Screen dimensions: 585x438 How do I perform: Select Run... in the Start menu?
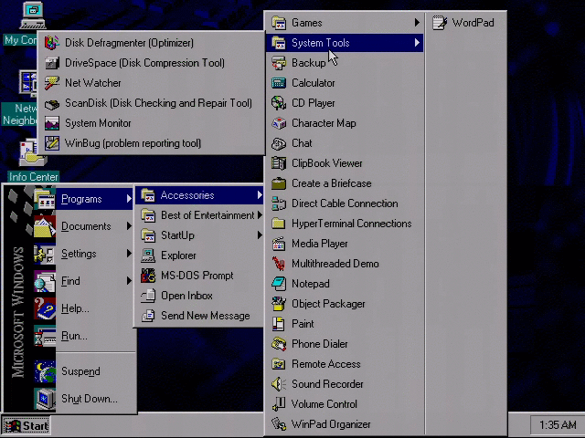(84, 336)
